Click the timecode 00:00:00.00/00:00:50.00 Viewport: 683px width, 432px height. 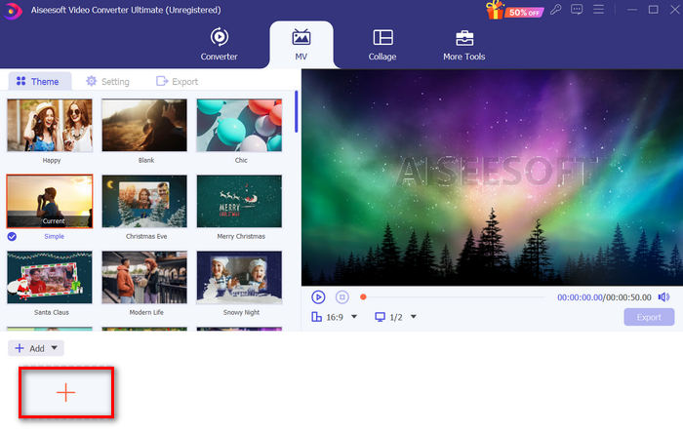coord(604,297)
